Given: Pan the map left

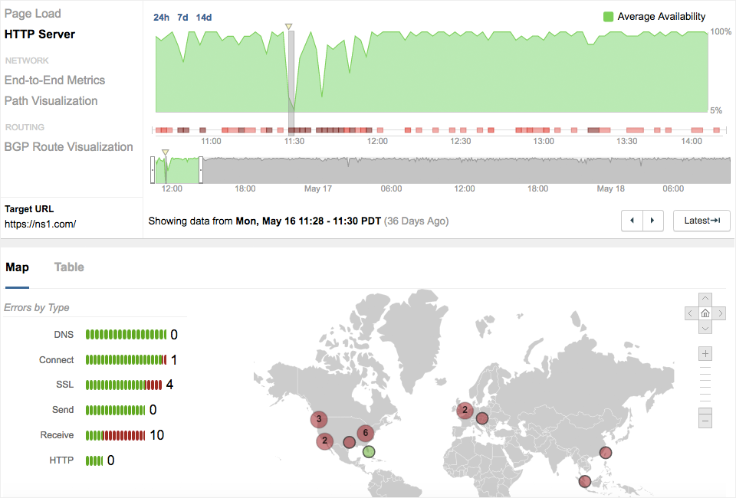Looking at the screenshot, I should click(692, 313).
